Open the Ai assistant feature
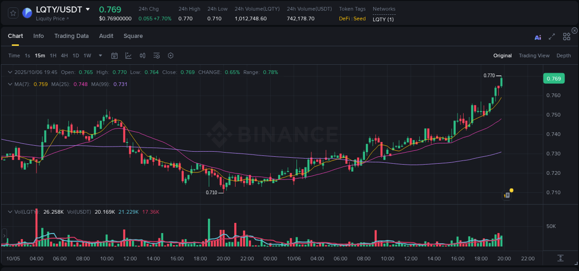 click(538, 37)
